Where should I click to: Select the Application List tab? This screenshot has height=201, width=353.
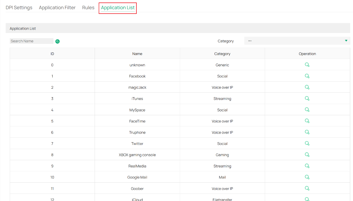pos(117,8)
